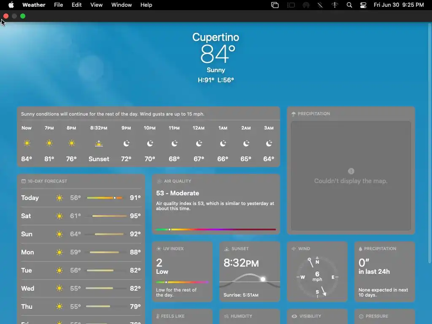Click Today's temperature range bar

tap(105, 198)
